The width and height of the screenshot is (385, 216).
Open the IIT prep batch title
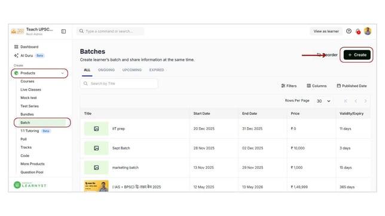(x=118, y=129)
